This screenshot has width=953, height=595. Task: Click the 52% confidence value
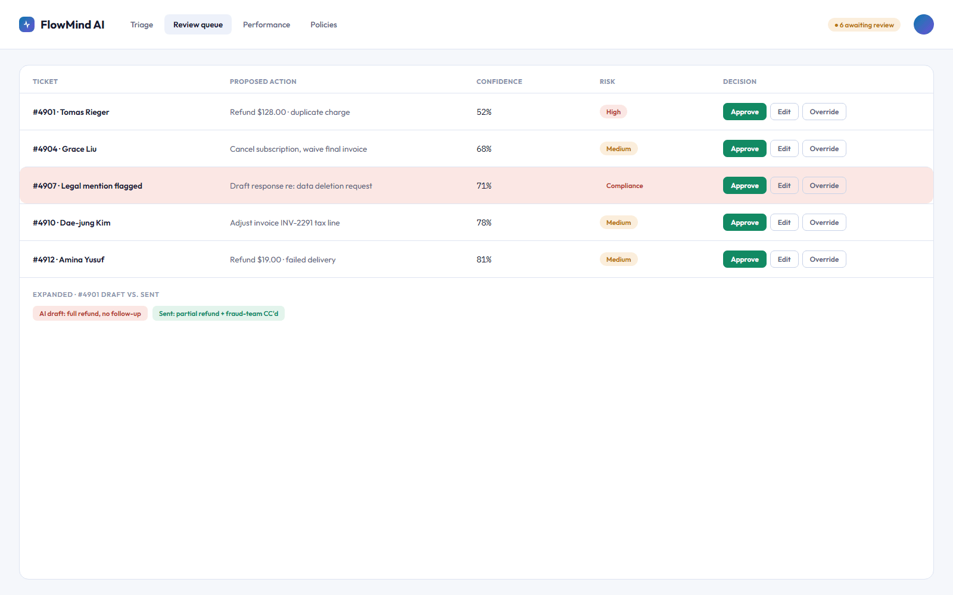tap(484, 112)
